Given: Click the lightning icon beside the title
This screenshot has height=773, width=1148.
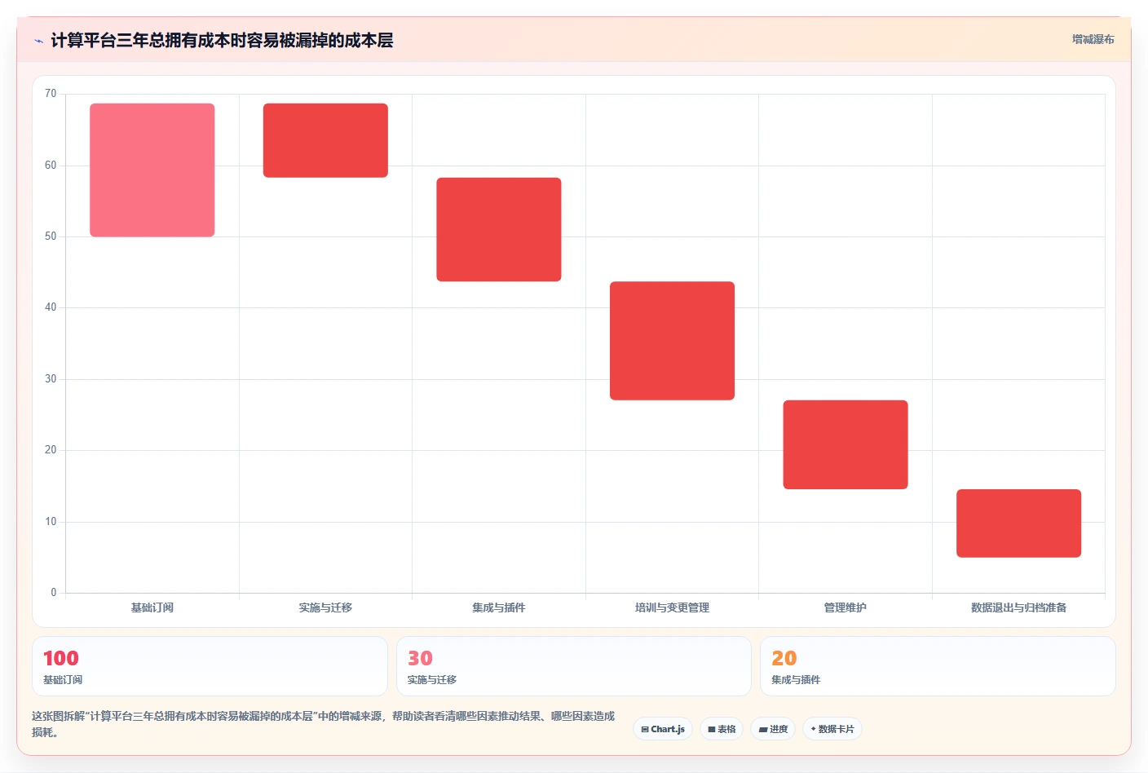Looking at the screenshot, I should (x=38, y=41).
